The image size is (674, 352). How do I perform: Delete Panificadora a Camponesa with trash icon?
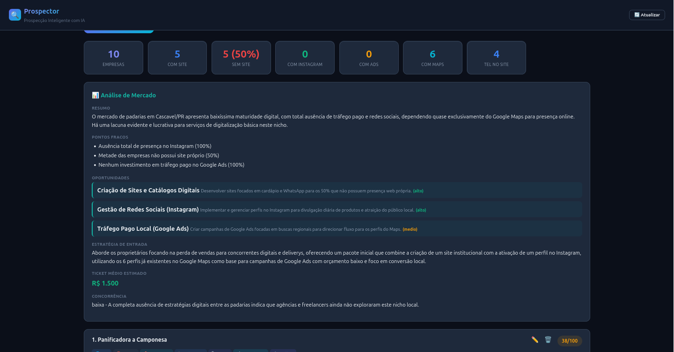point(548,340)
